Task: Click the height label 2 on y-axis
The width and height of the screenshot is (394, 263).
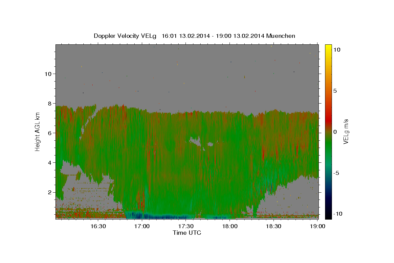Action: click(50, 192)
